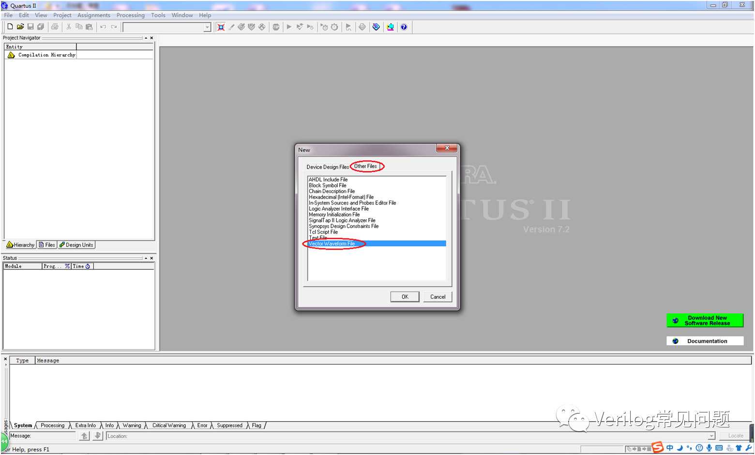This screenshot has height=455, width=755.
Task: Click Sogou input method S icon
Action: point(658,447)
